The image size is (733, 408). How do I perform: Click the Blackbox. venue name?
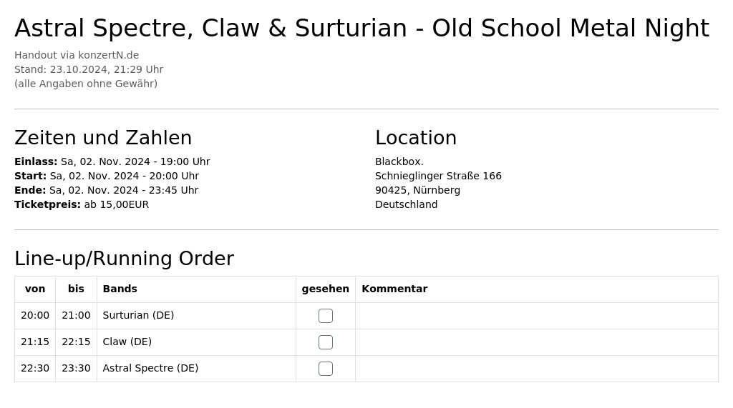point(399,161)
